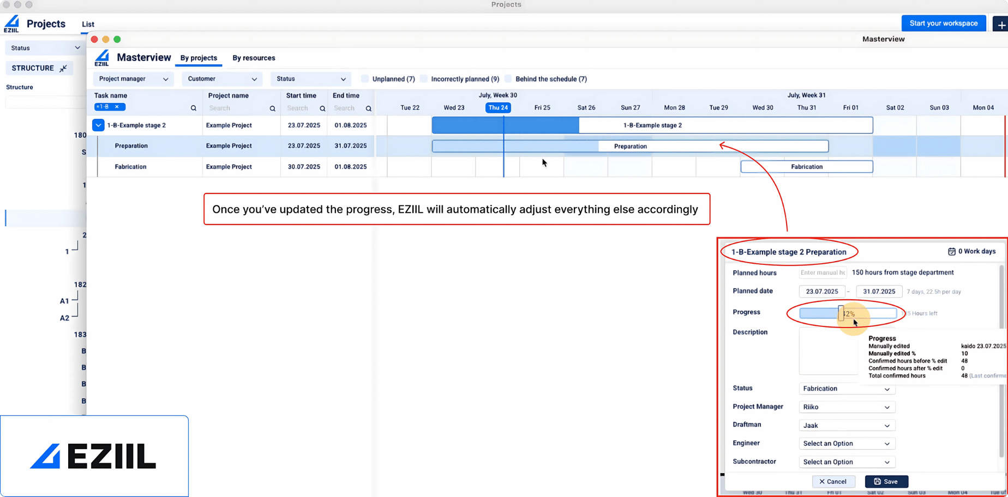
Task: Click the Planned hours manual input field
Action: [823, 272]
